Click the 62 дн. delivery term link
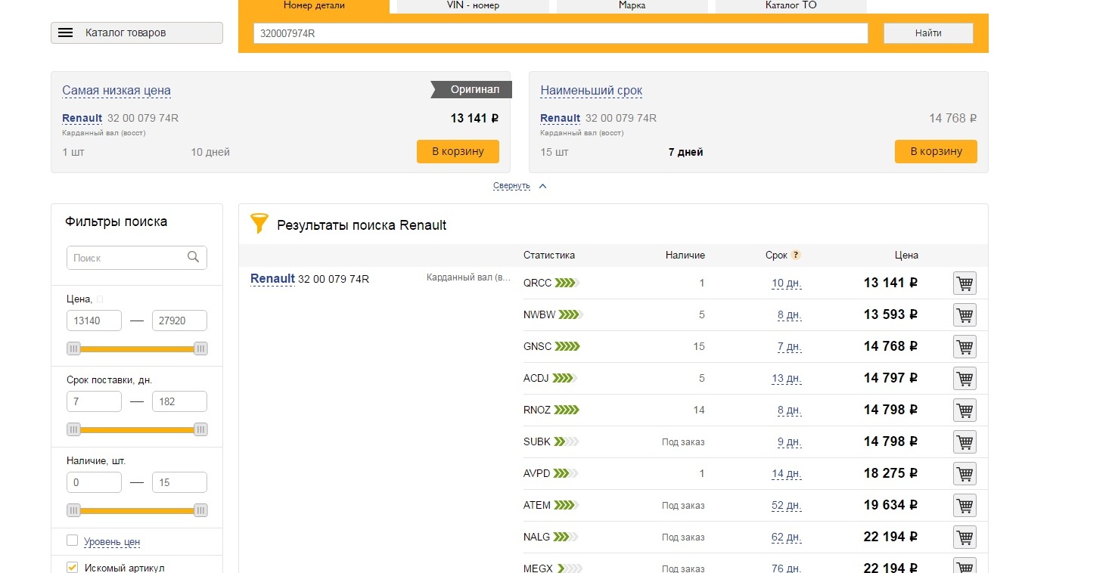Image resolution: width=1112 pixels, height=573 pixels. [786, 537]
